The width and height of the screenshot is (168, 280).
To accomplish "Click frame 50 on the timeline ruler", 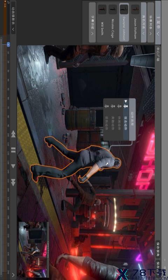I will coord(8,90).
